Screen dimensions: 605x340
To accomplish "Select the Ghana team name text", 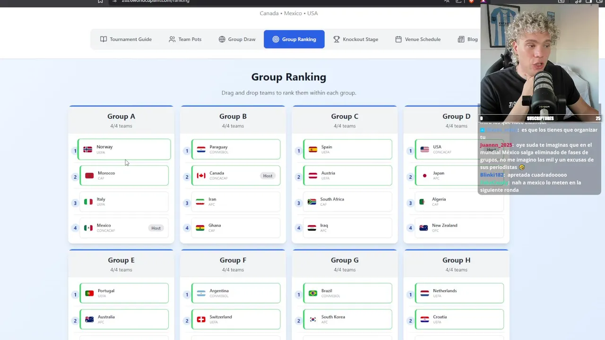I will click(215, 225).
